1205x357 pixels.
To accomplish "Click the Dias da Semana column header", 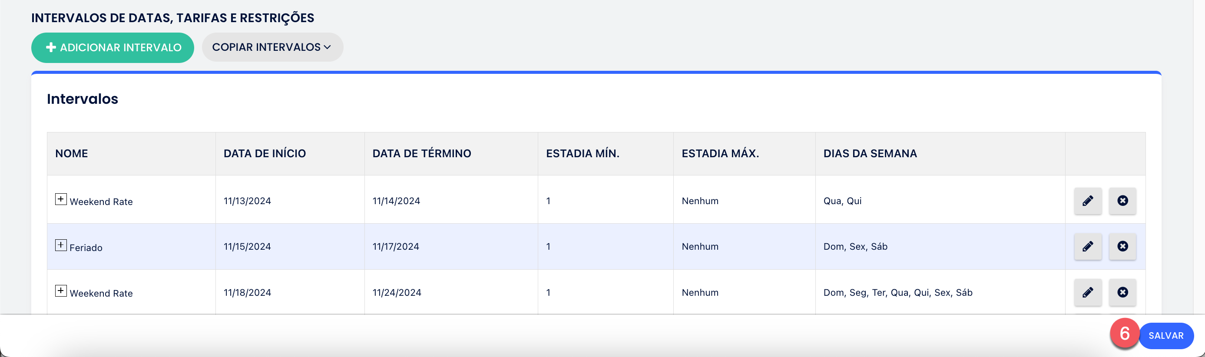I will (x=870, y=153).
